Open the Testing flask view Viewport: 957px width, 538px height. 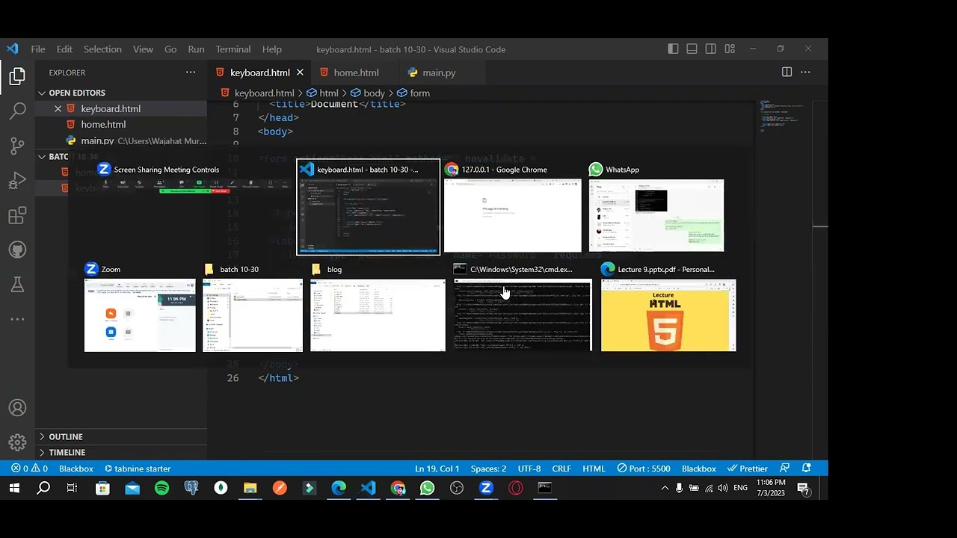tap(17, 284)
